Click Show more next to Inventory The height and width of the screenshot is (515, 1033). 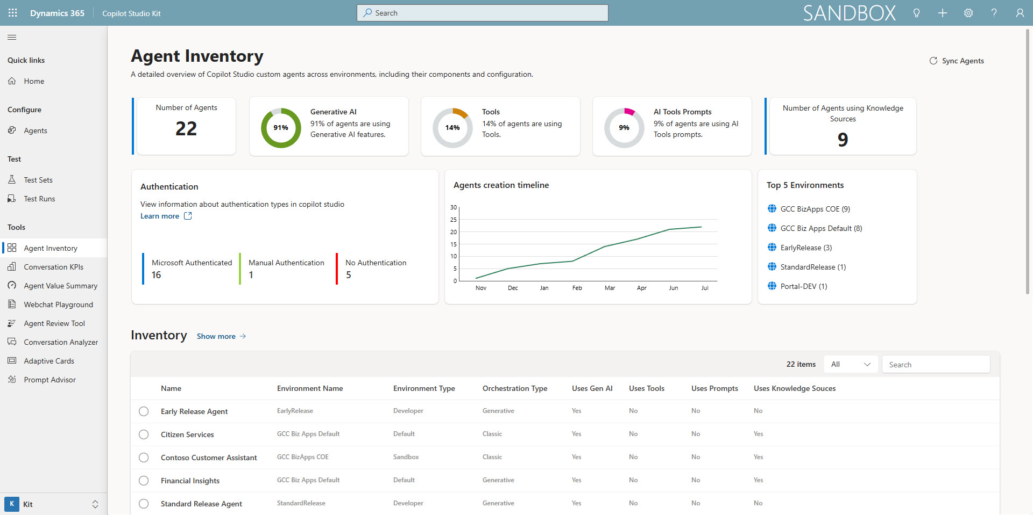point(221,336)
